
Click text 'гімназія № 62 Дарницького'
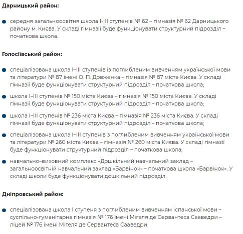coord(191,21)
